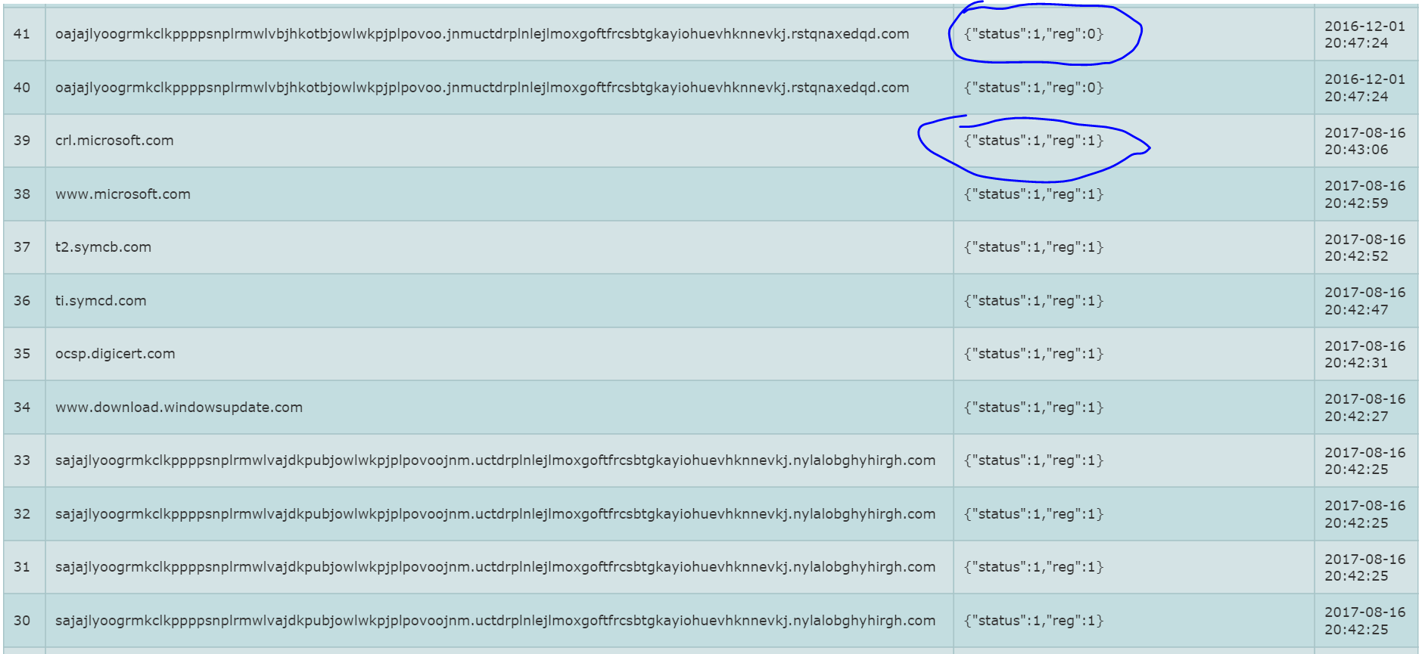Image resolution: width=1425 pixels, height=654 pixels.
Task: Select row number 39 in ID column
Action: click(x=22, y=141)
